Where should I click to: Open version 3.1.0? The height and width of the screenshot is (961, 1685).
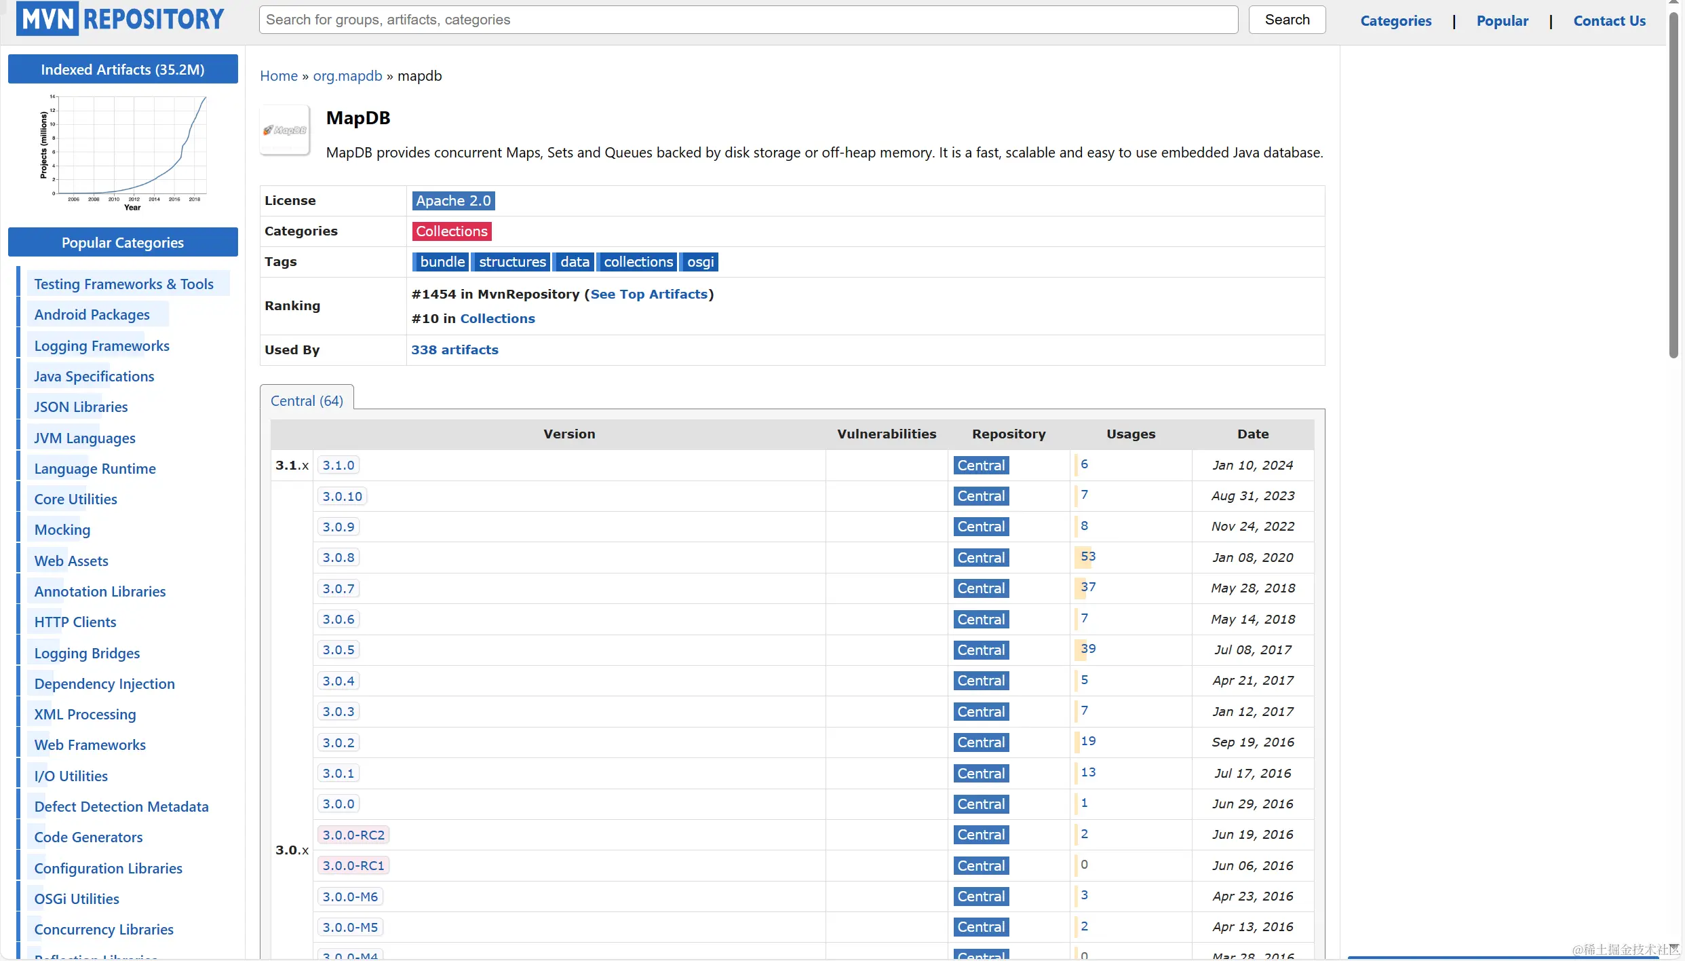[x=338, y=466]
